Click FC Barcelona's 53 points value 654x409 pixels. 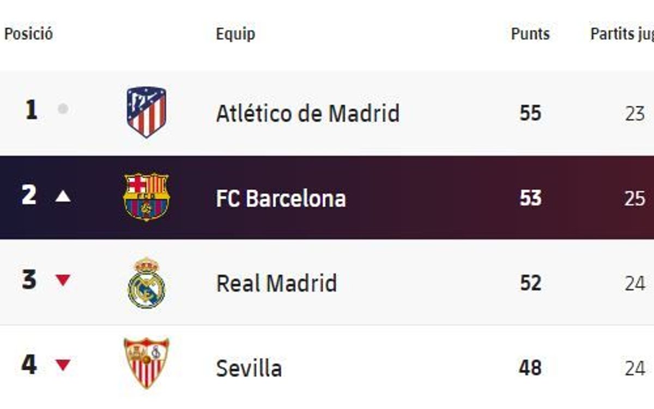pyautogui.click(x=530, y=199)
